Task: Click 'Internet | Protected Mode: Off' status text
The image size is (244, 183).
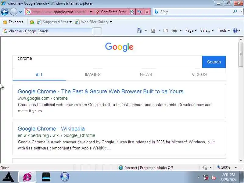Action: click(149, 168)
